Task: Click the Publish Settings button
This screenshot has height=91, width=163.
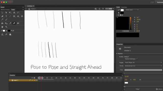Action: pyautogui.click(x=131, y=59)
